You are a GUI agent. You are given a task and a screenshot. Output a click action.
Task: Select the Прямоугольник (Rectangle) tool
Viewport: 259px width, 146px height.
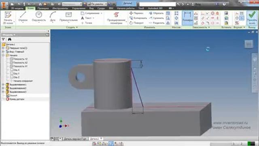68,17
